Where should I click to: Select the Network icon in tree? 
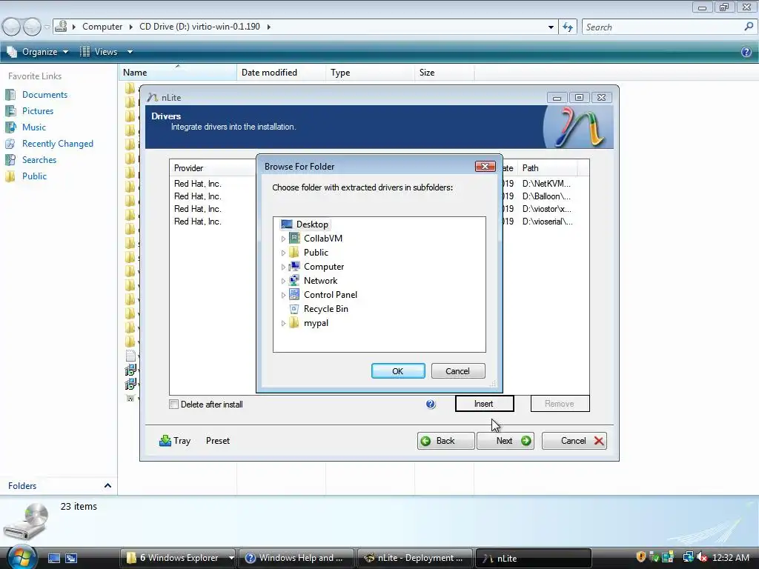[294, 280]
